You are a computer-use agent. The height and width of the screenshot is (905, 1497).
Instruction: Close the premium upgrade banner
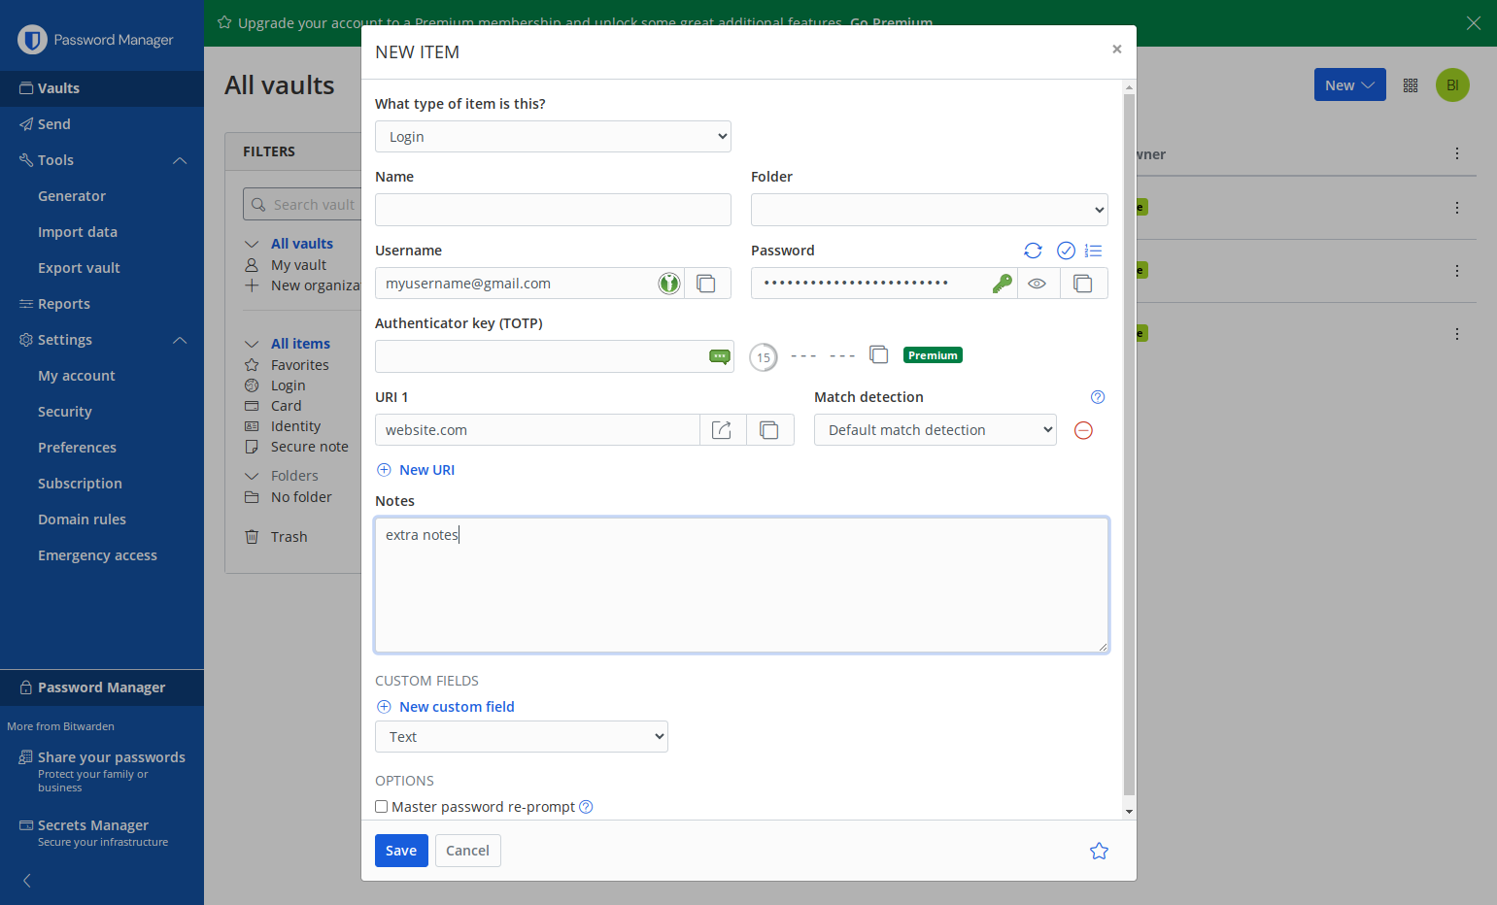coord(1474,23)
